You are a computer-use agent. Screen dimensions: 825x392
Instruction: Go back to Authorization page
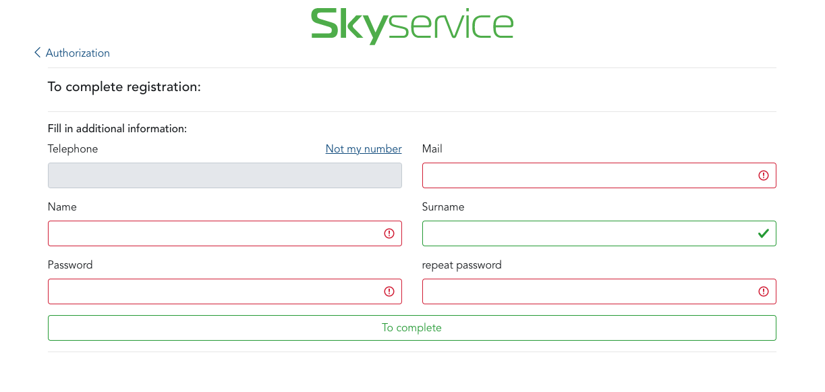click(x=78, y=53)
